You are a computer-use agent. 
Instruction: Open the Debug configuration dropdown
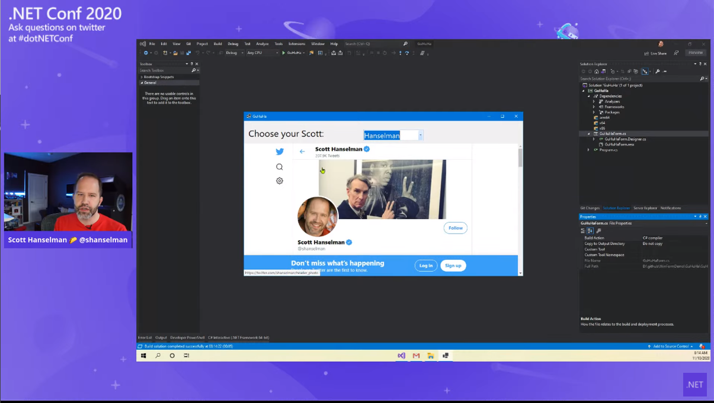pyautogui.click(x=234, y=53)
